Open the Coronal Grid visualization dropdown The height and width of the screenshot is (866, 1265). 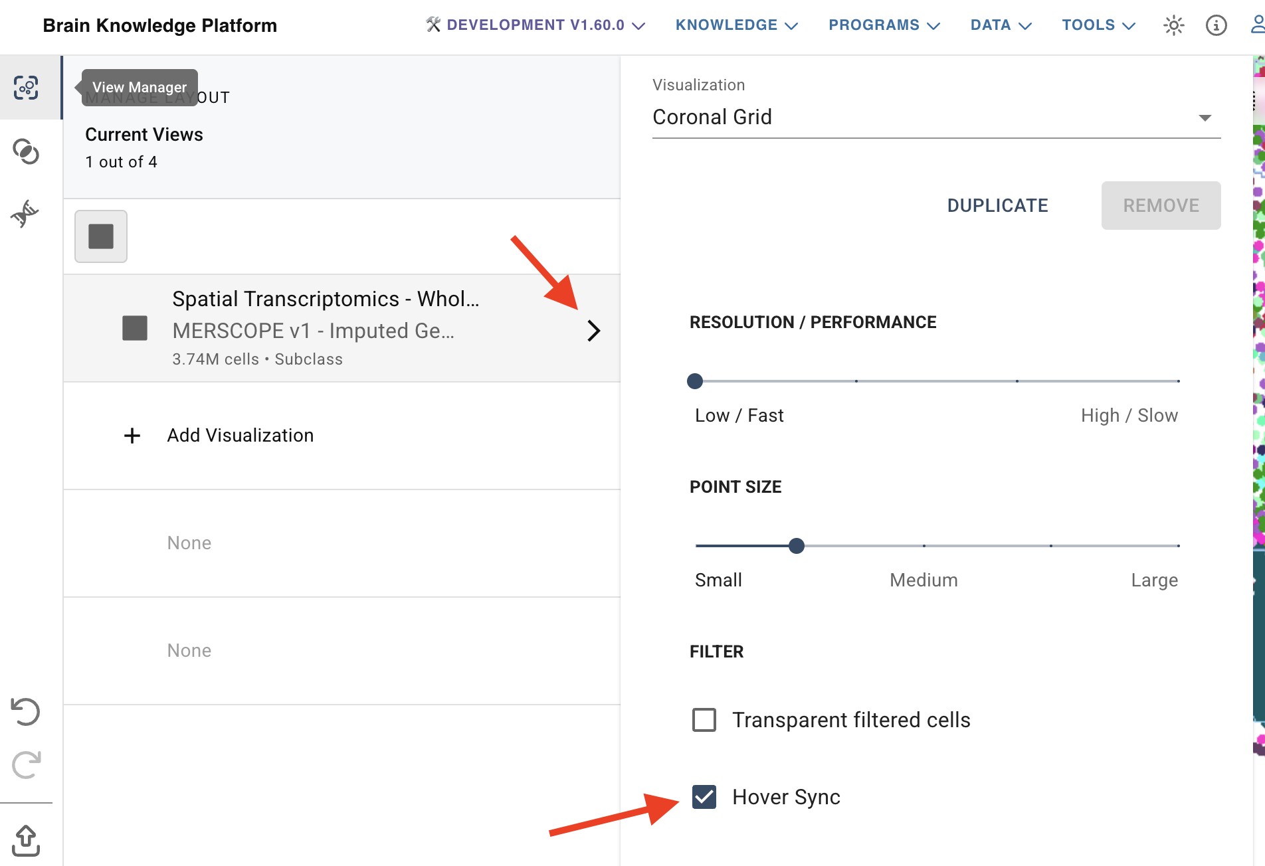(x=936, y=118)
